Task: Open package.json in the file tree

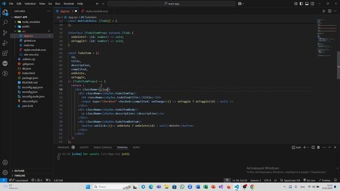Action: point(30,78)
